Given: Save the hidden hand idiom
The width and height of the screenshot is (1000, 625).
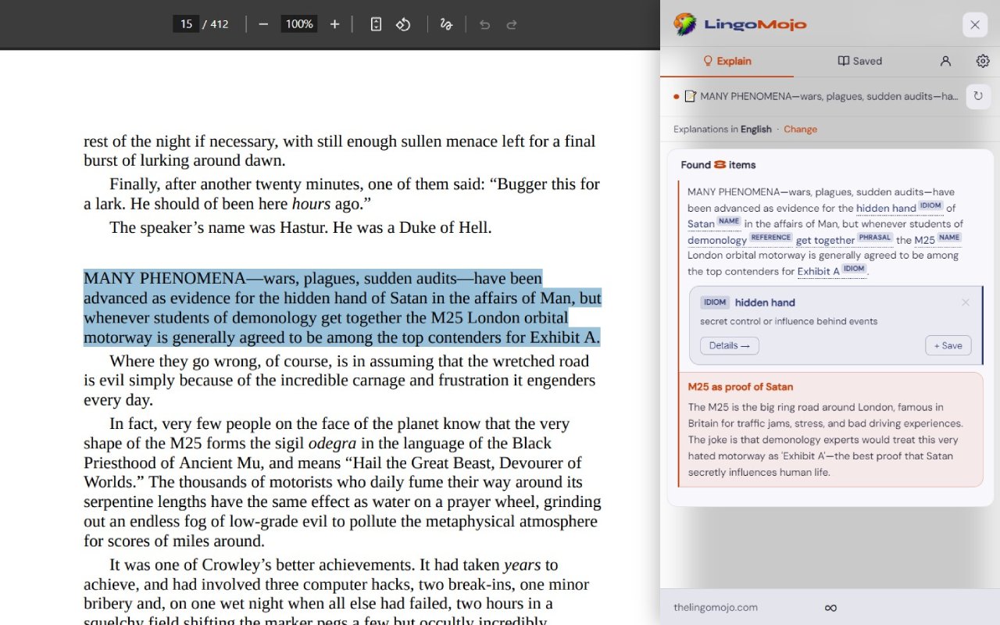Looking at the screenshot, I should coord(948,345).
